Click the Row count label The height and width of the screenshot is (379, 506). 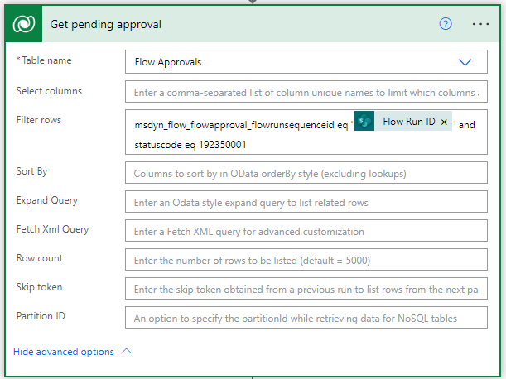point(40,258)
